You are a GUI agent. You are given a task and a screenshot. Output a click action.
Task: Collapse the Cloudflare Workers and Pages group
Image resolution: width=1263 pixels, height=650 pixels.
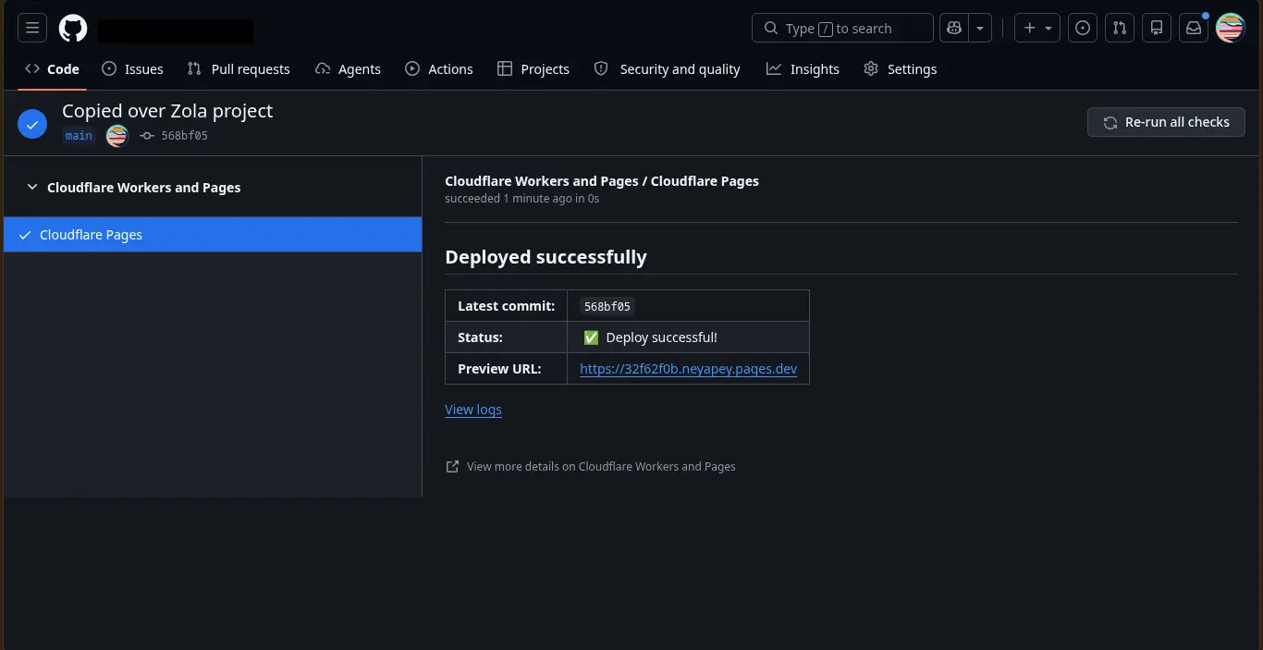(134, 188)
